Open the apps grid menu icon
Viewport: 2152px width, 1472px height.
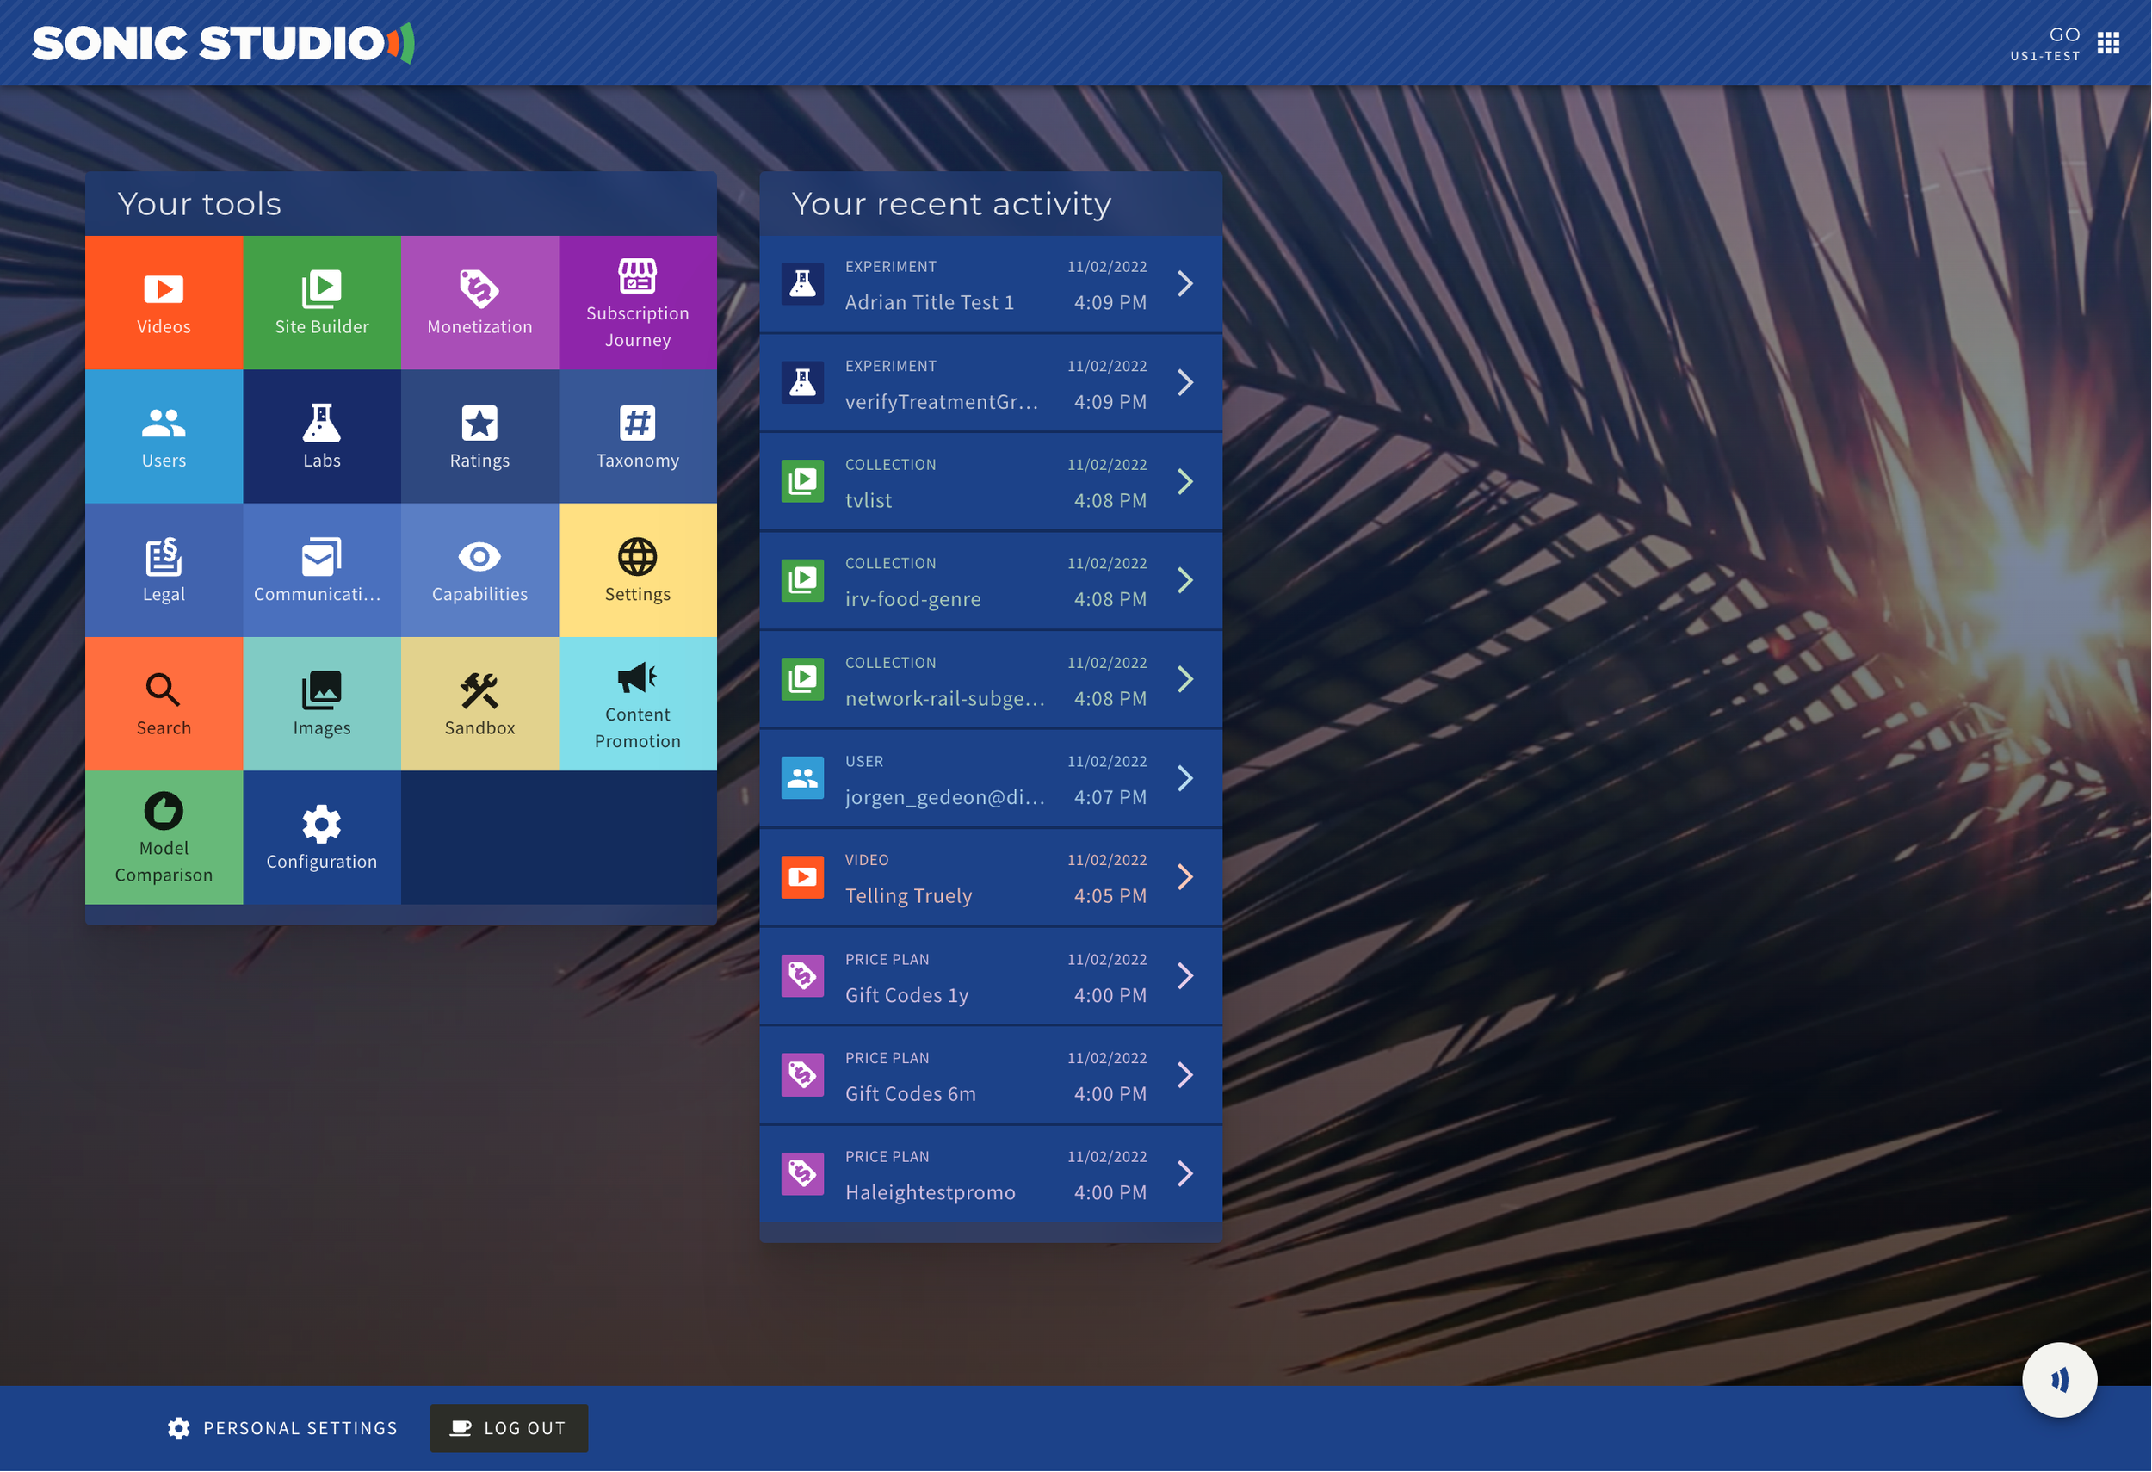tap(2107, 42)
